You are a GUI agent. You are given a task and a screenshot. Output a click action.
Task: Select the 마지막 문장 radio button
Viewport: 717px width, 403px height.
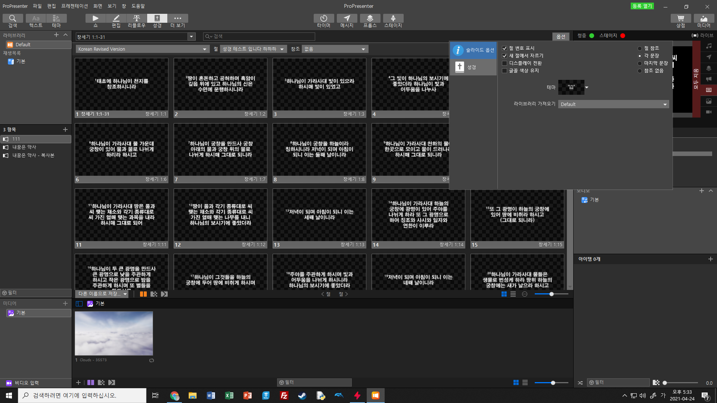click(x=640, y=63)
